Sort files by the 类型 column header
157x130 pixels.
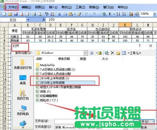83,59
